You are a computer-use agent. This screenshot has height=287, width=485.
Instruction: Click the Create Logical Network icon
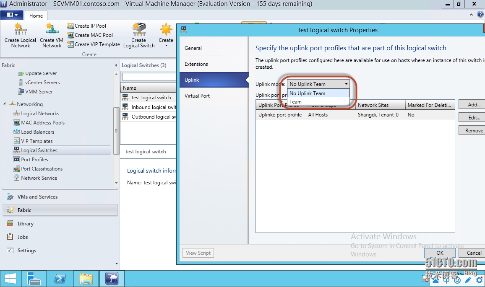tap(21, 29)
